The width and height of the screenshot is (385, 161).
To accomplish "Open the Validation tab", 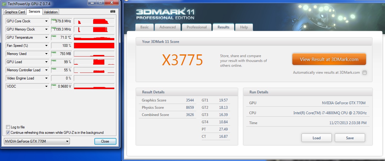I will point(51,12).
